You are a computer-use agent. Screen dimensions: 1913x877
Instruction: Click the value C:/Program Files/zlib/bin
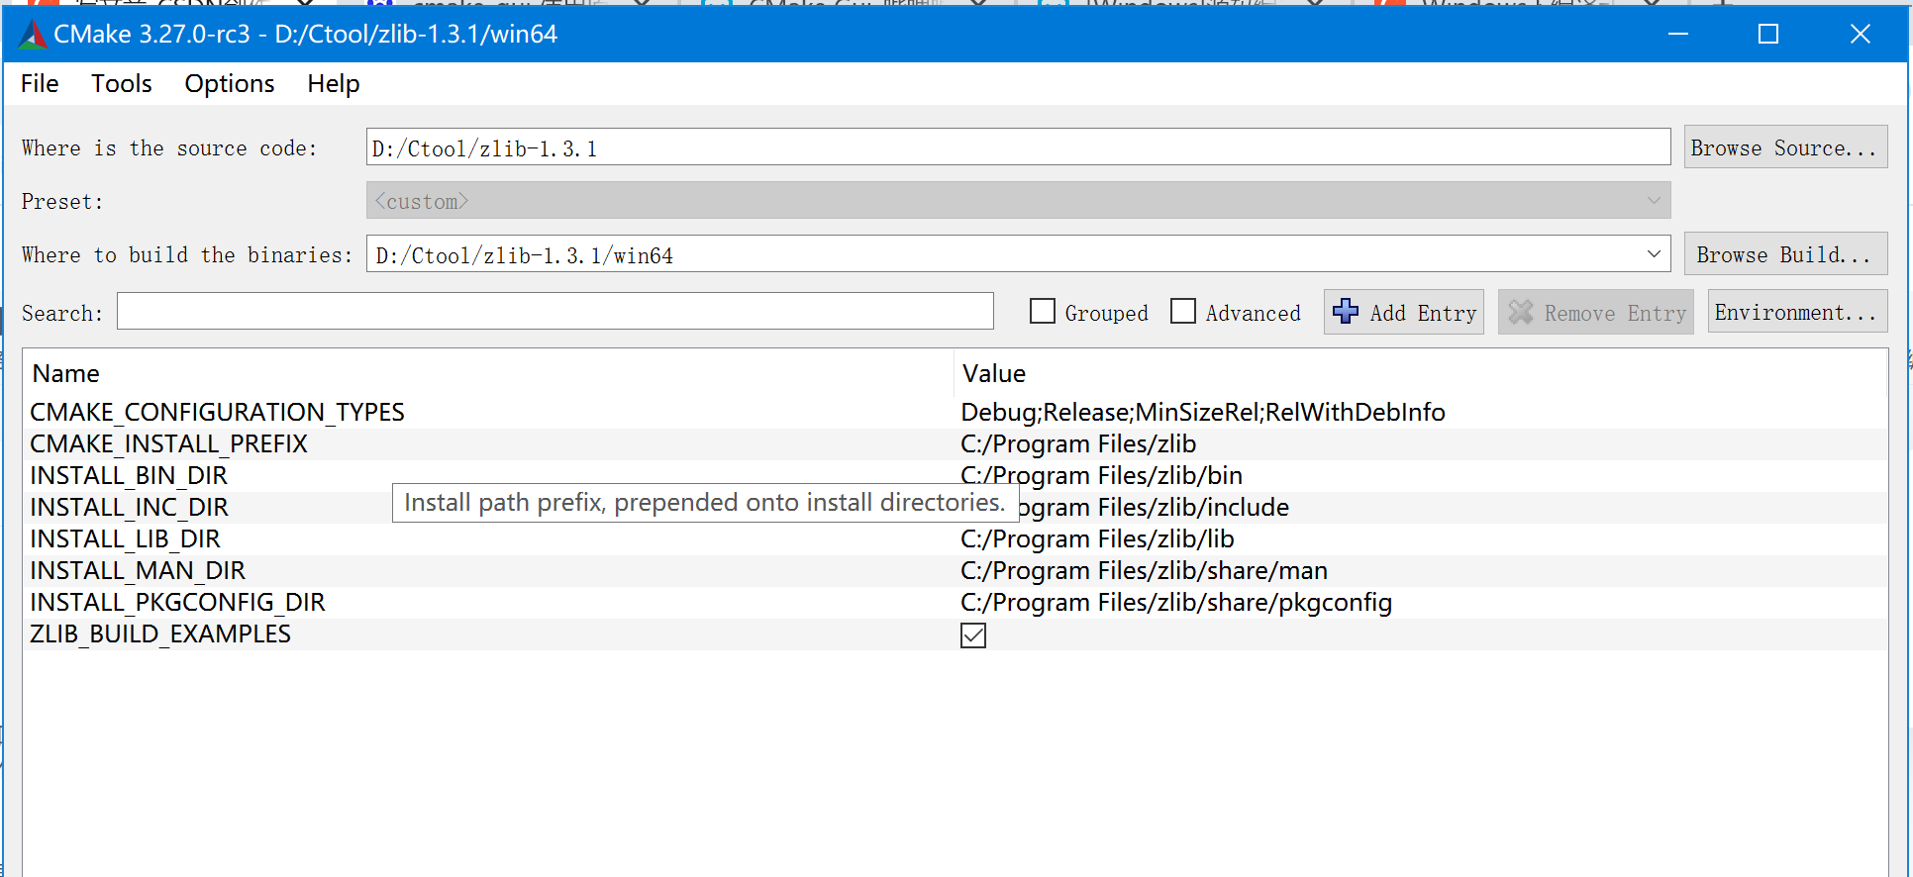(x=1101, y=475)
